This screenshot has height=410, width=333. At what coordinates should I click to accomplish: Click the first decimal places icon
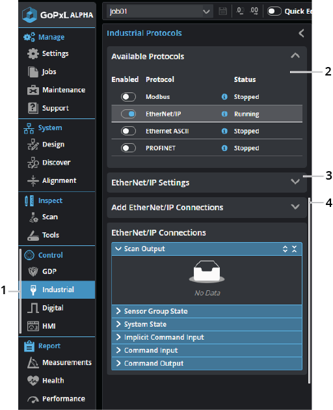click(240, 11)
